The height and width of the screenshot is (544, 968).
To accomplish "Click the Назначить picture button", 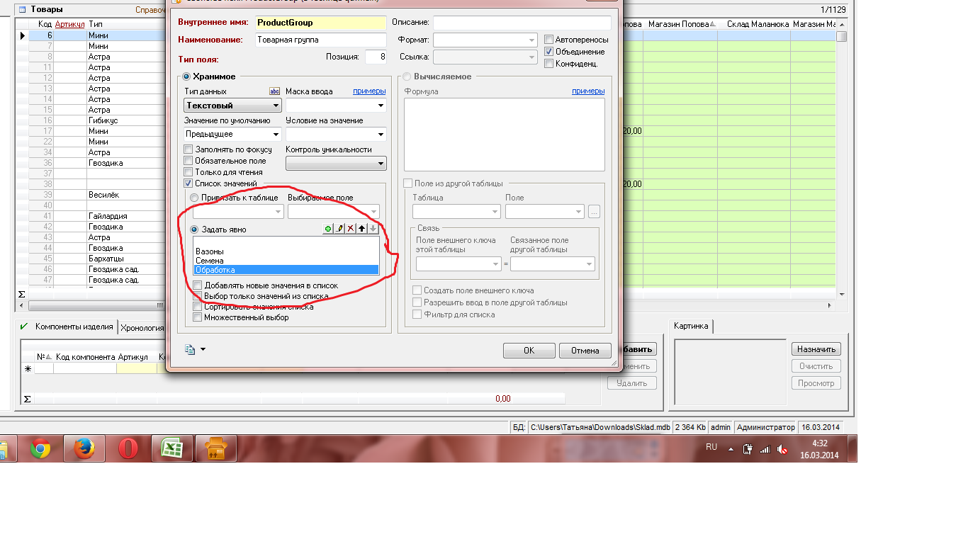I will 816,348.
